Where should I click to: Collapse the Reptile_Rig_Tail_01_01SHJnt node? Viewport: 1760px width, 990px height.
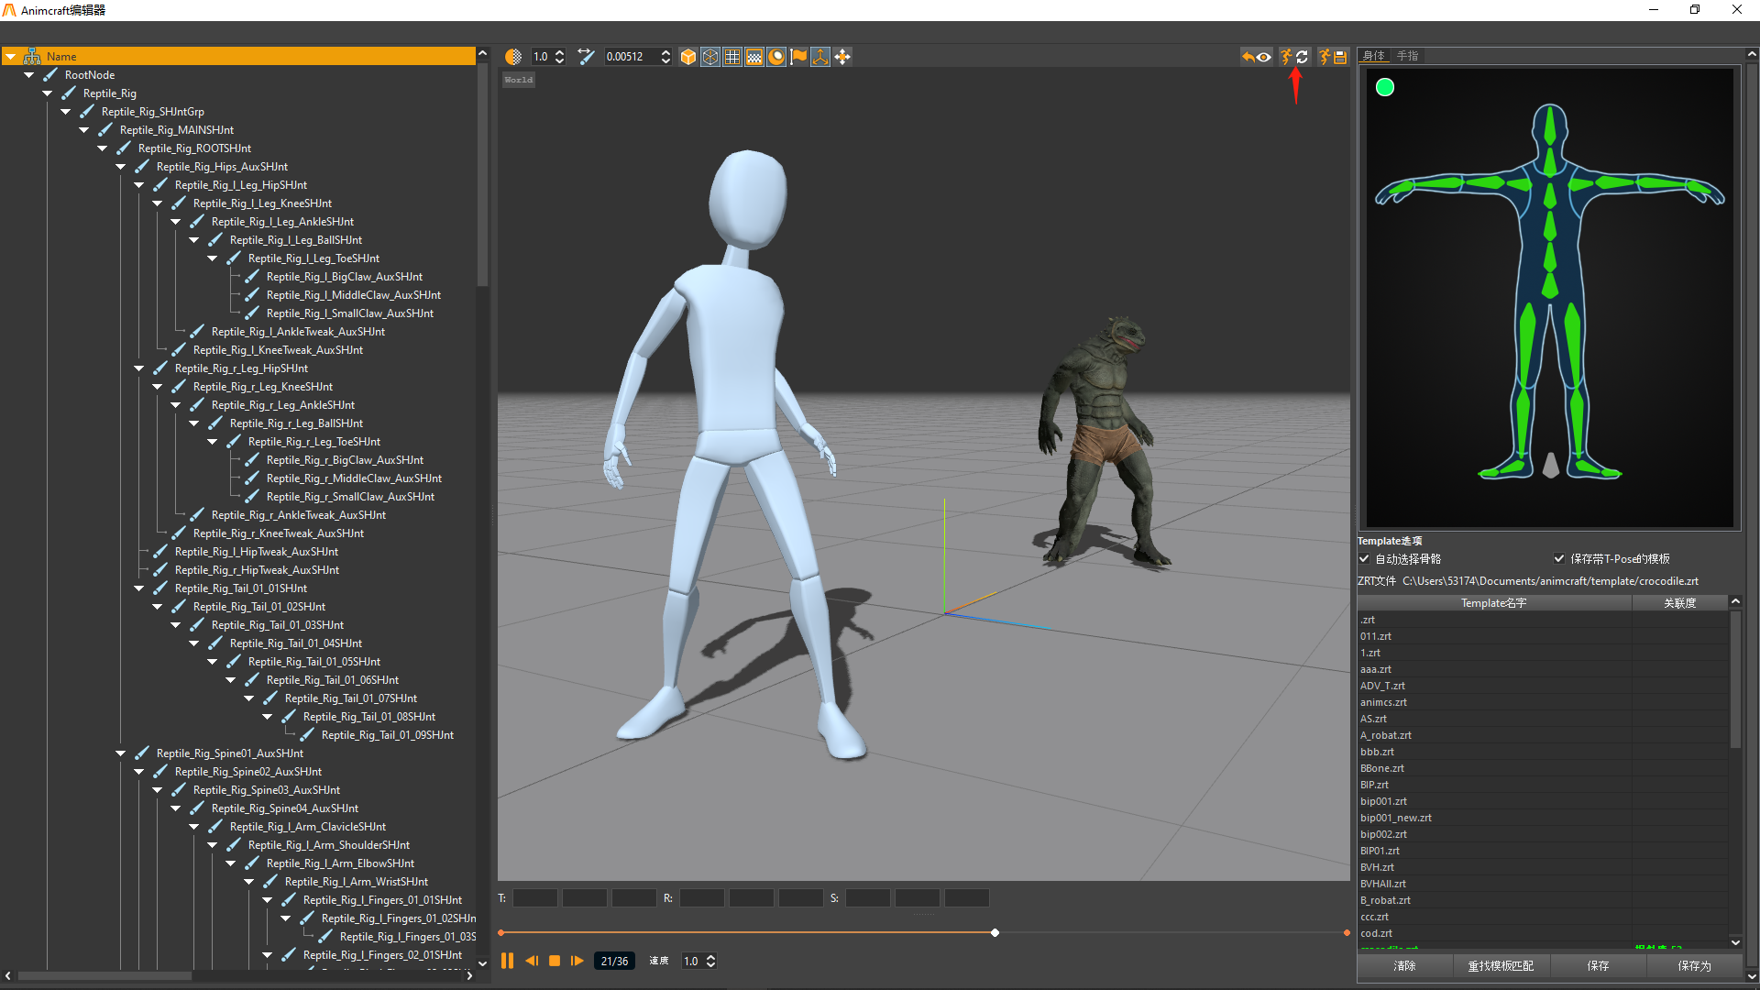click(139, 588)
